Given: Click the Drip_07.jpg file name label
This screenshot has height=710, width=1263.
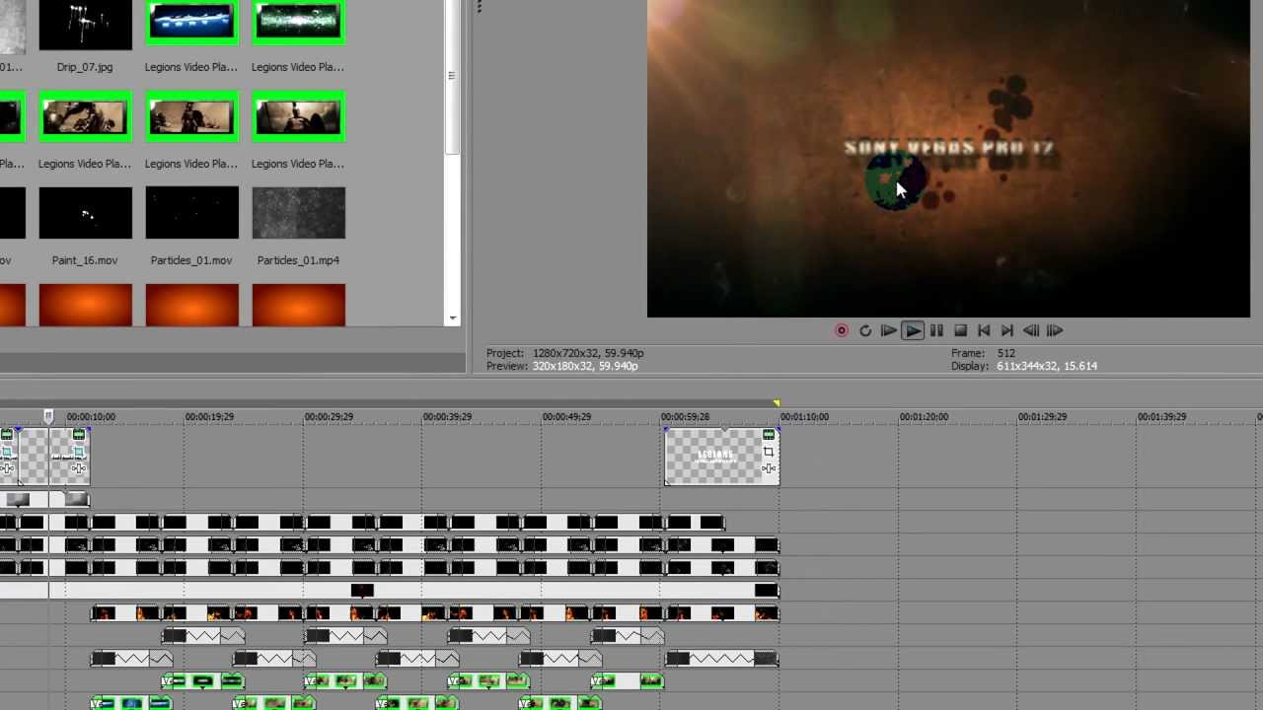Looking at the screenshot, I should tap(85, 67).
